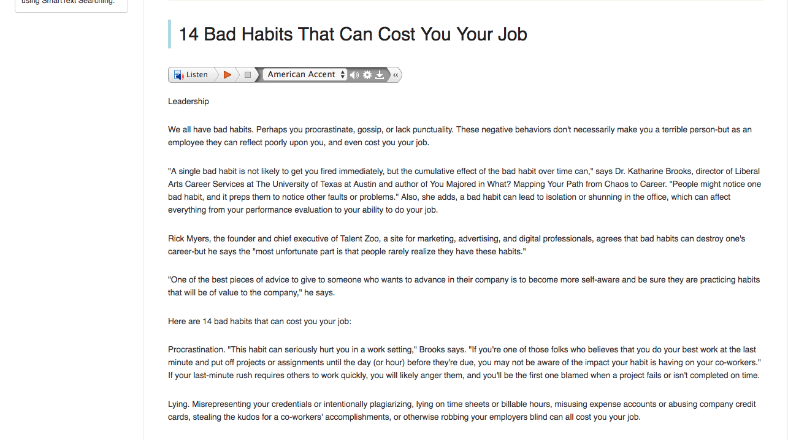Click the article title '14 Bad Habits That Can Cost You Your Job'
788x440 pixels.
(353, 34)
